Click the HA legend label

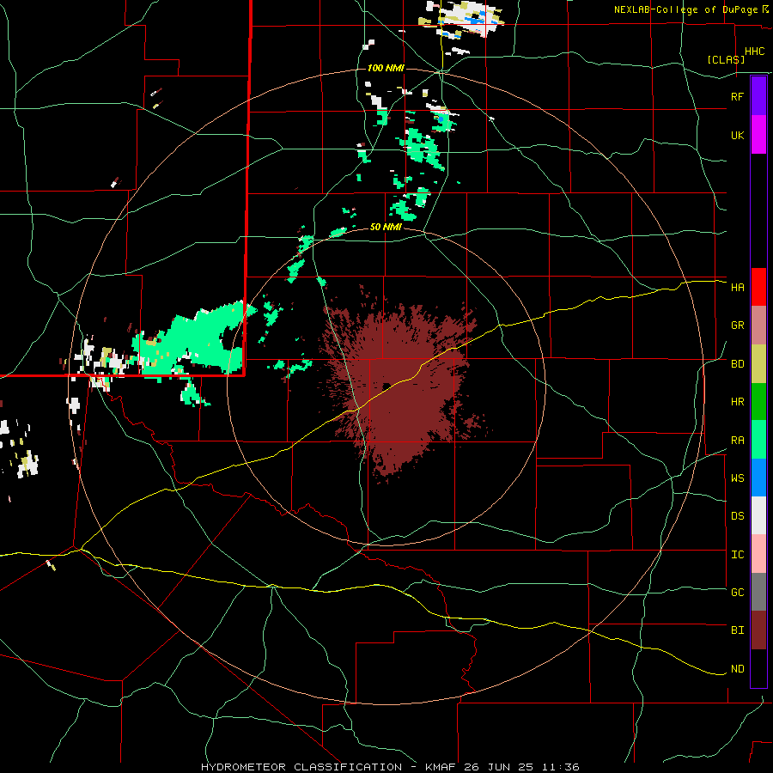point(737,287)
